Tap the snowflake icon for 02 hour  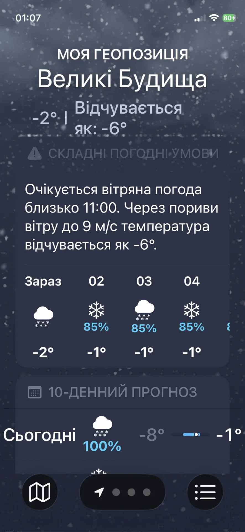pos(96,310)
